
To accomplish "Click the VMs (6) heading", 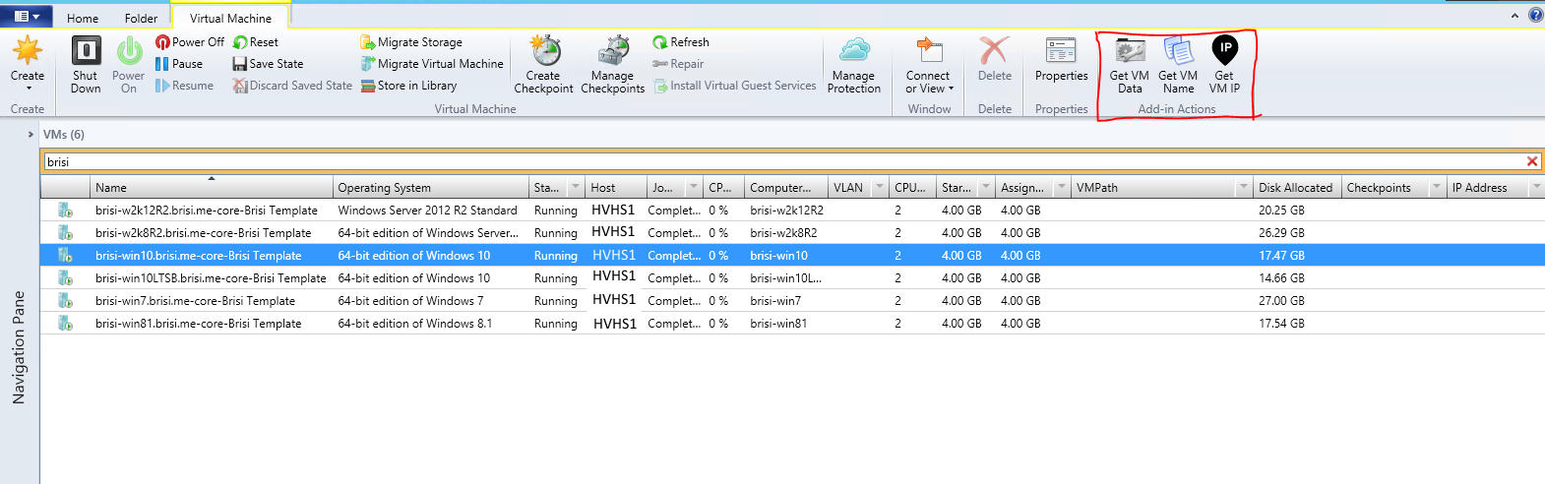I will click(x=64, y=135).
